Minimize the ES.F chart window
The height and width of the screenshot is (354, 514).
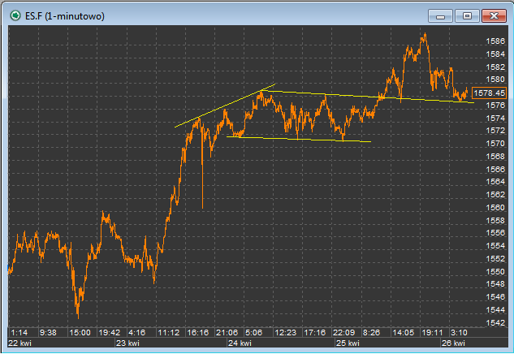coord(440,15)
